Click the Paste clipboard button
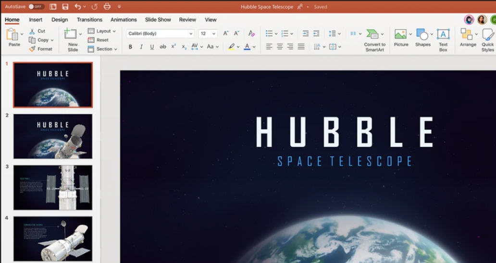 point(12,37)
